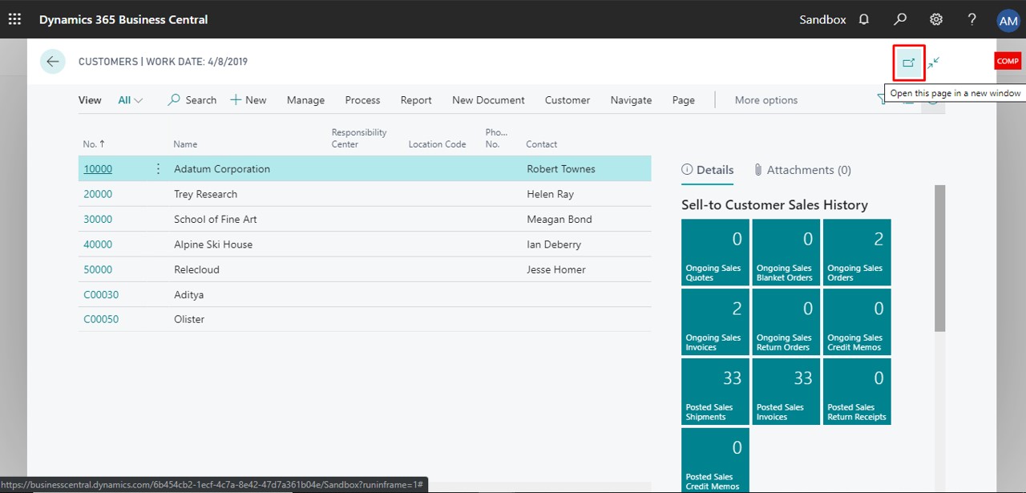
Task: Open the settings gear
Action: (x=935, y=19)
